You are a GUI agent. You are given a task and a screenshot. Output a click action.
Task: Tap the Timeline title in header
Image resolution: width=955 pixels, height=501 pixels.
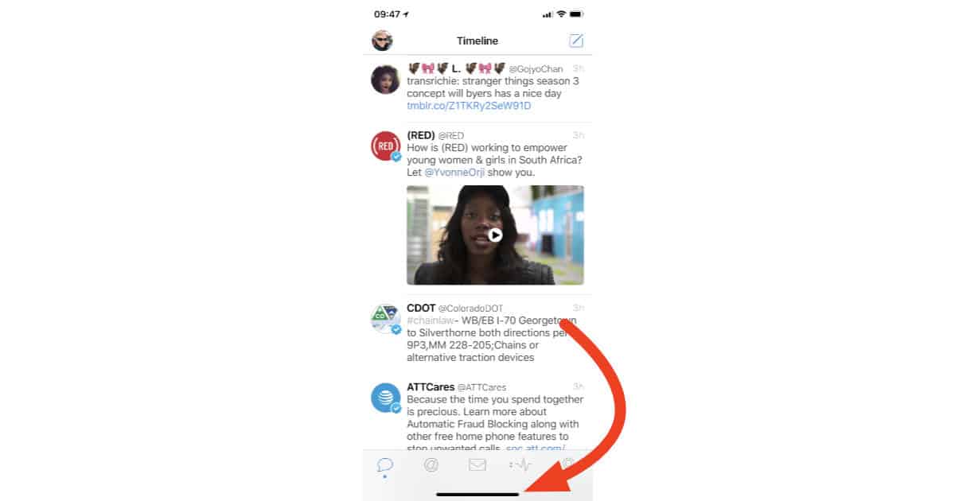click(x=477, y=41)
